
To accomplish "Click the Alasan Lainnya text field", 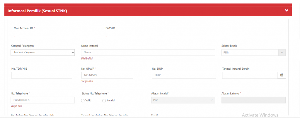I will [x=253, y=100].
